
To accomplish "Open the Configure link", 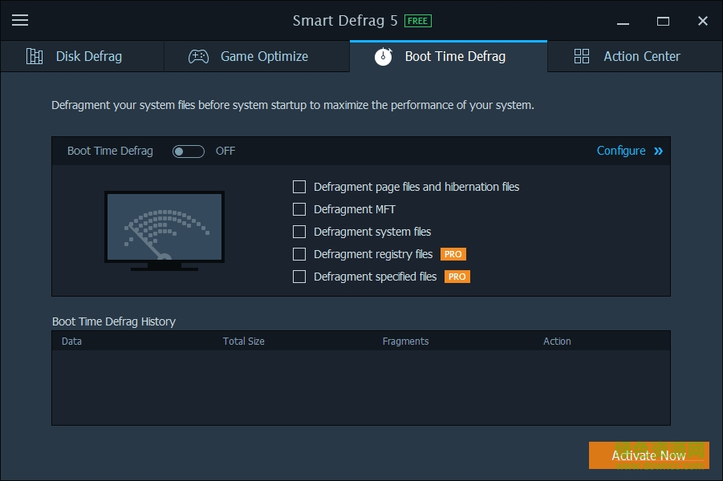I will (621, 151).
